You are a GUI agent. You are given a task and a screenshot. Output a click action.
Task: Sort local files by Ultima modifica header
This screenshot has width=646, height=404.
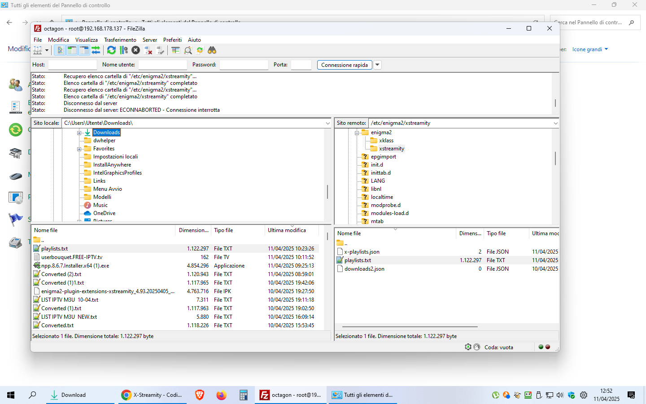292,230
